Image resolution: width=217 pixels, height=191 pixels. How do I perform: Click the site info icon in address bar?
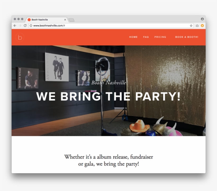click(x=31, y=26)
